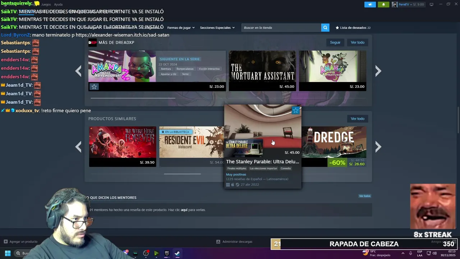Open the Juegos menu
Viewport: 460px width, 259px height.
(46, 5)
